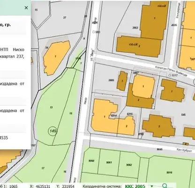Select parcel 3885 on the map
Viewport: 195px width, 188px height.
pyautogui.click(x=111, y=80)
